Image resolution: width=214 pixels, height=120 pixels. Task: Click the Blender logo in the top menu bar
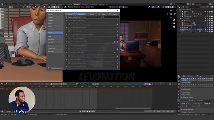[x=2, y=4]
